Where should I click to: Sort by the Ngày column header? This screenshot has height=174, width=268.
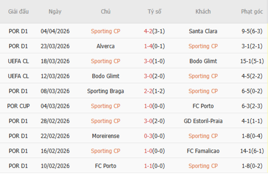(55, 12)
